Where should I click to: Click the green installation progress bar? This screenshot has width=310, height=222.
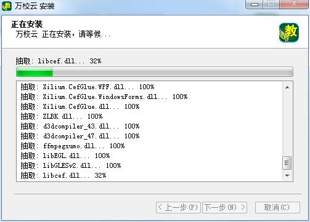pos(155,72)
